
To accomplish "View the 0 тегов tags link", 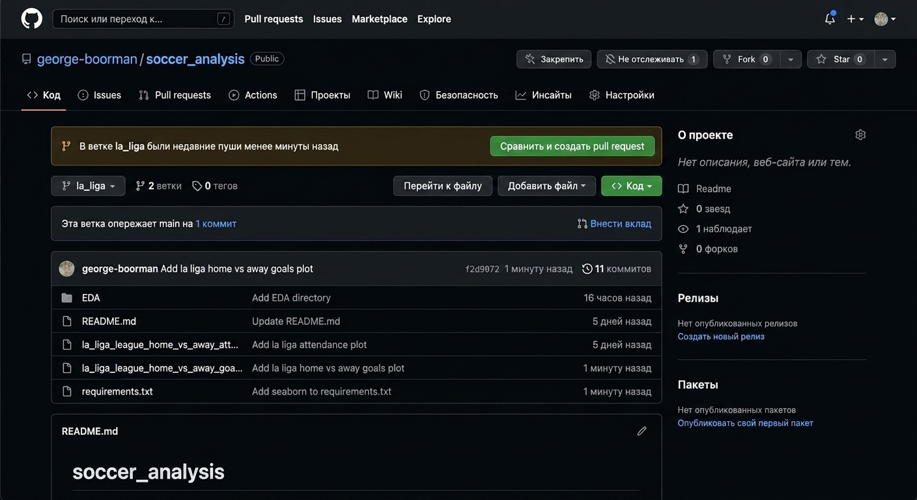I will tap(215, 186).
